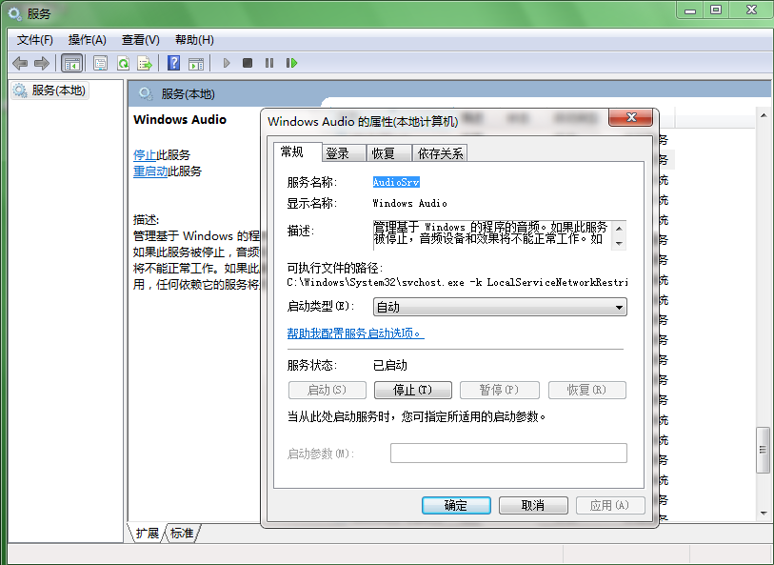
Task: Click the stop service square icon
Action: click(x=248, y=63)
